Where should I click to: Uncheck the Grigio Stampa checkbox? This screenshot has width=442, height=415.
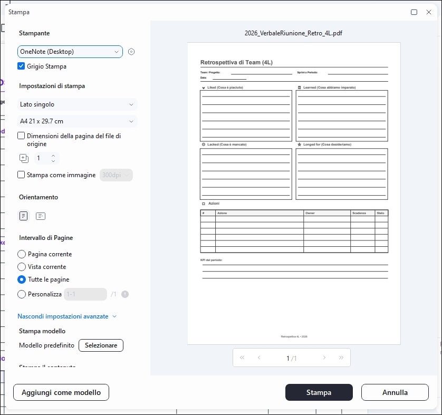tap(21, 66)
